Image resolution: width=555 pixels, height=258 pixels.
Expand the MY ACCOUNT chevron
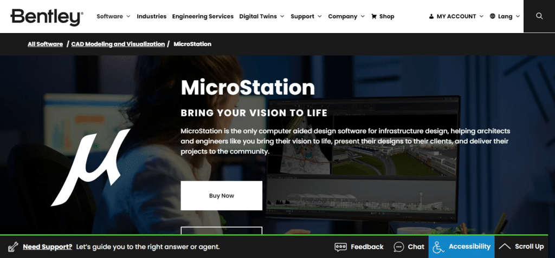[x=481, y=16]
